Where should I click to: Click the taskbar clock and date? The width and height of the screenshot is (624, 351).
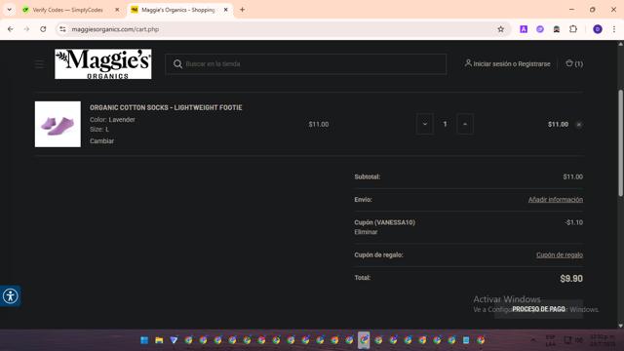pos(603,340)
